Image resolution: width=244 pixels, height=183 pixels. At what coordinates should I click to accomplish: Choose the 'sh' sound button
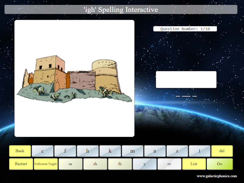tap(95, 164)
